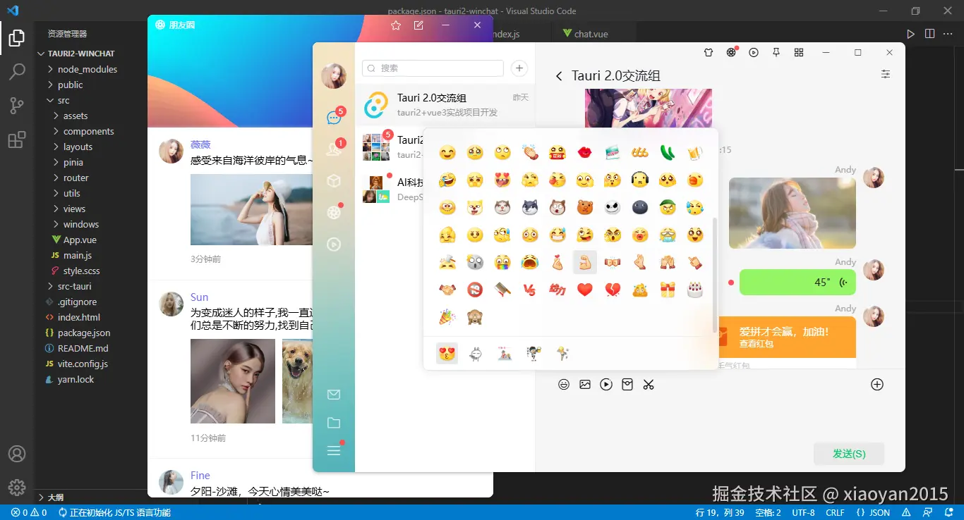Expand the 大纲 outline section
Screen dimensions: 964x520
55,497
